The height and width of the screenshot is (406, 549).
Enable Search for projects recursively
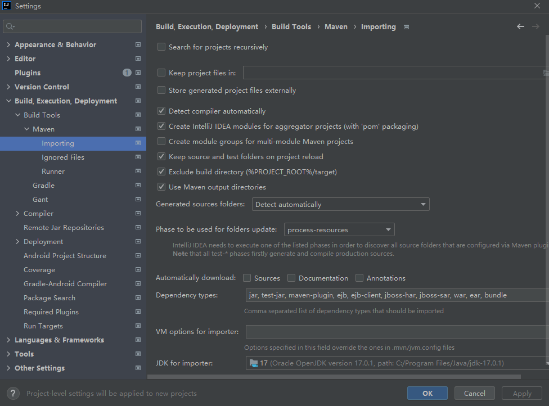pyautogui.click(x=161, y=47)
